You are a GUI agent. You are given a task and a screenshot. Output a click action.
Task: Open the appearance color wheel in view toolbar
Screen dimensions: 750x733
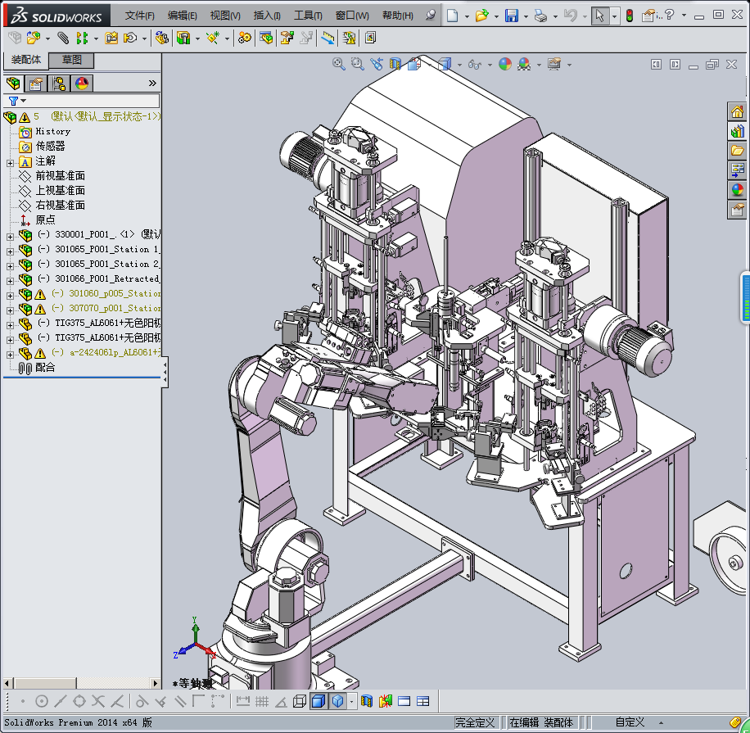[505, 64]
